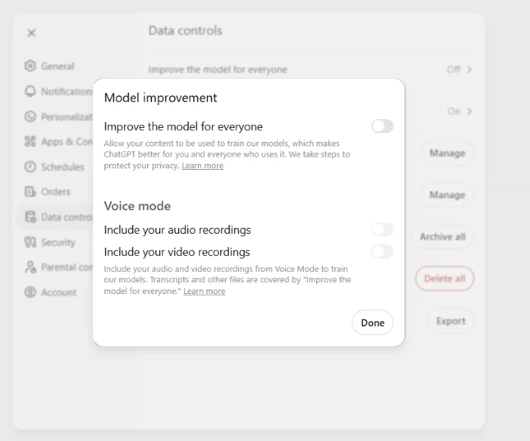Screen dimensions: 530x441
Task: Toggle Improve the model for everyone switch
Action: (x=382, y=126)
